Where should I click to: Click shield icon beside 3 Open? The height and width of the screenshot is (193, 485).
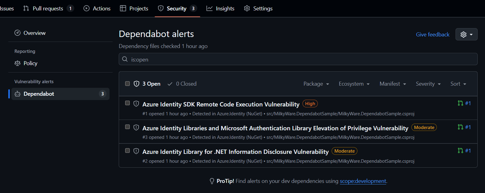[137, 84]
